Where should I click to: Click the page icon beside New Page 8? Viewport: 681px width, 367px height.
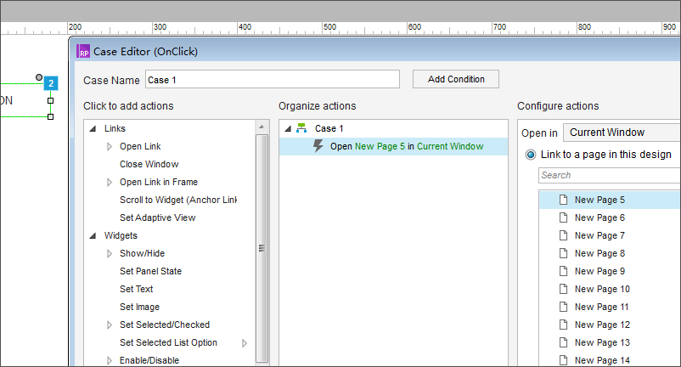563,253
